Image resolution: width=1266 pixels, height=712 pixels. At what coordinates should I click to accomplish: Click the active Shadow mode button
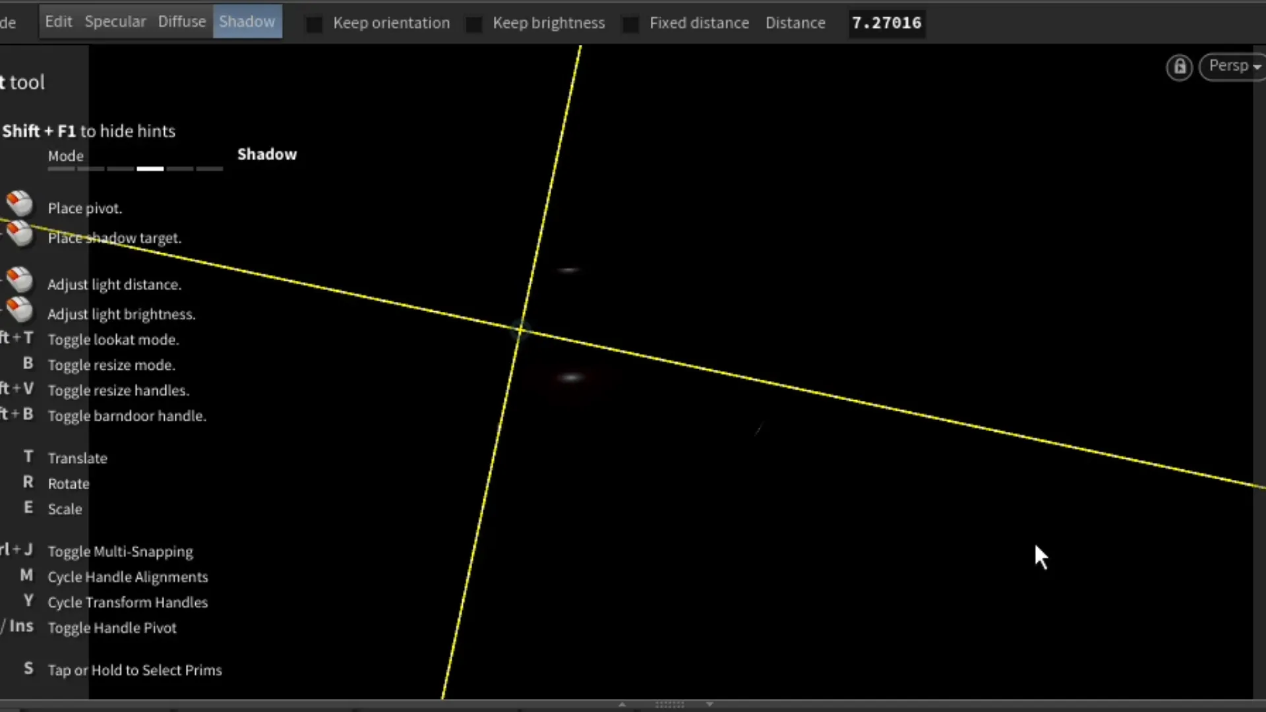247,22
